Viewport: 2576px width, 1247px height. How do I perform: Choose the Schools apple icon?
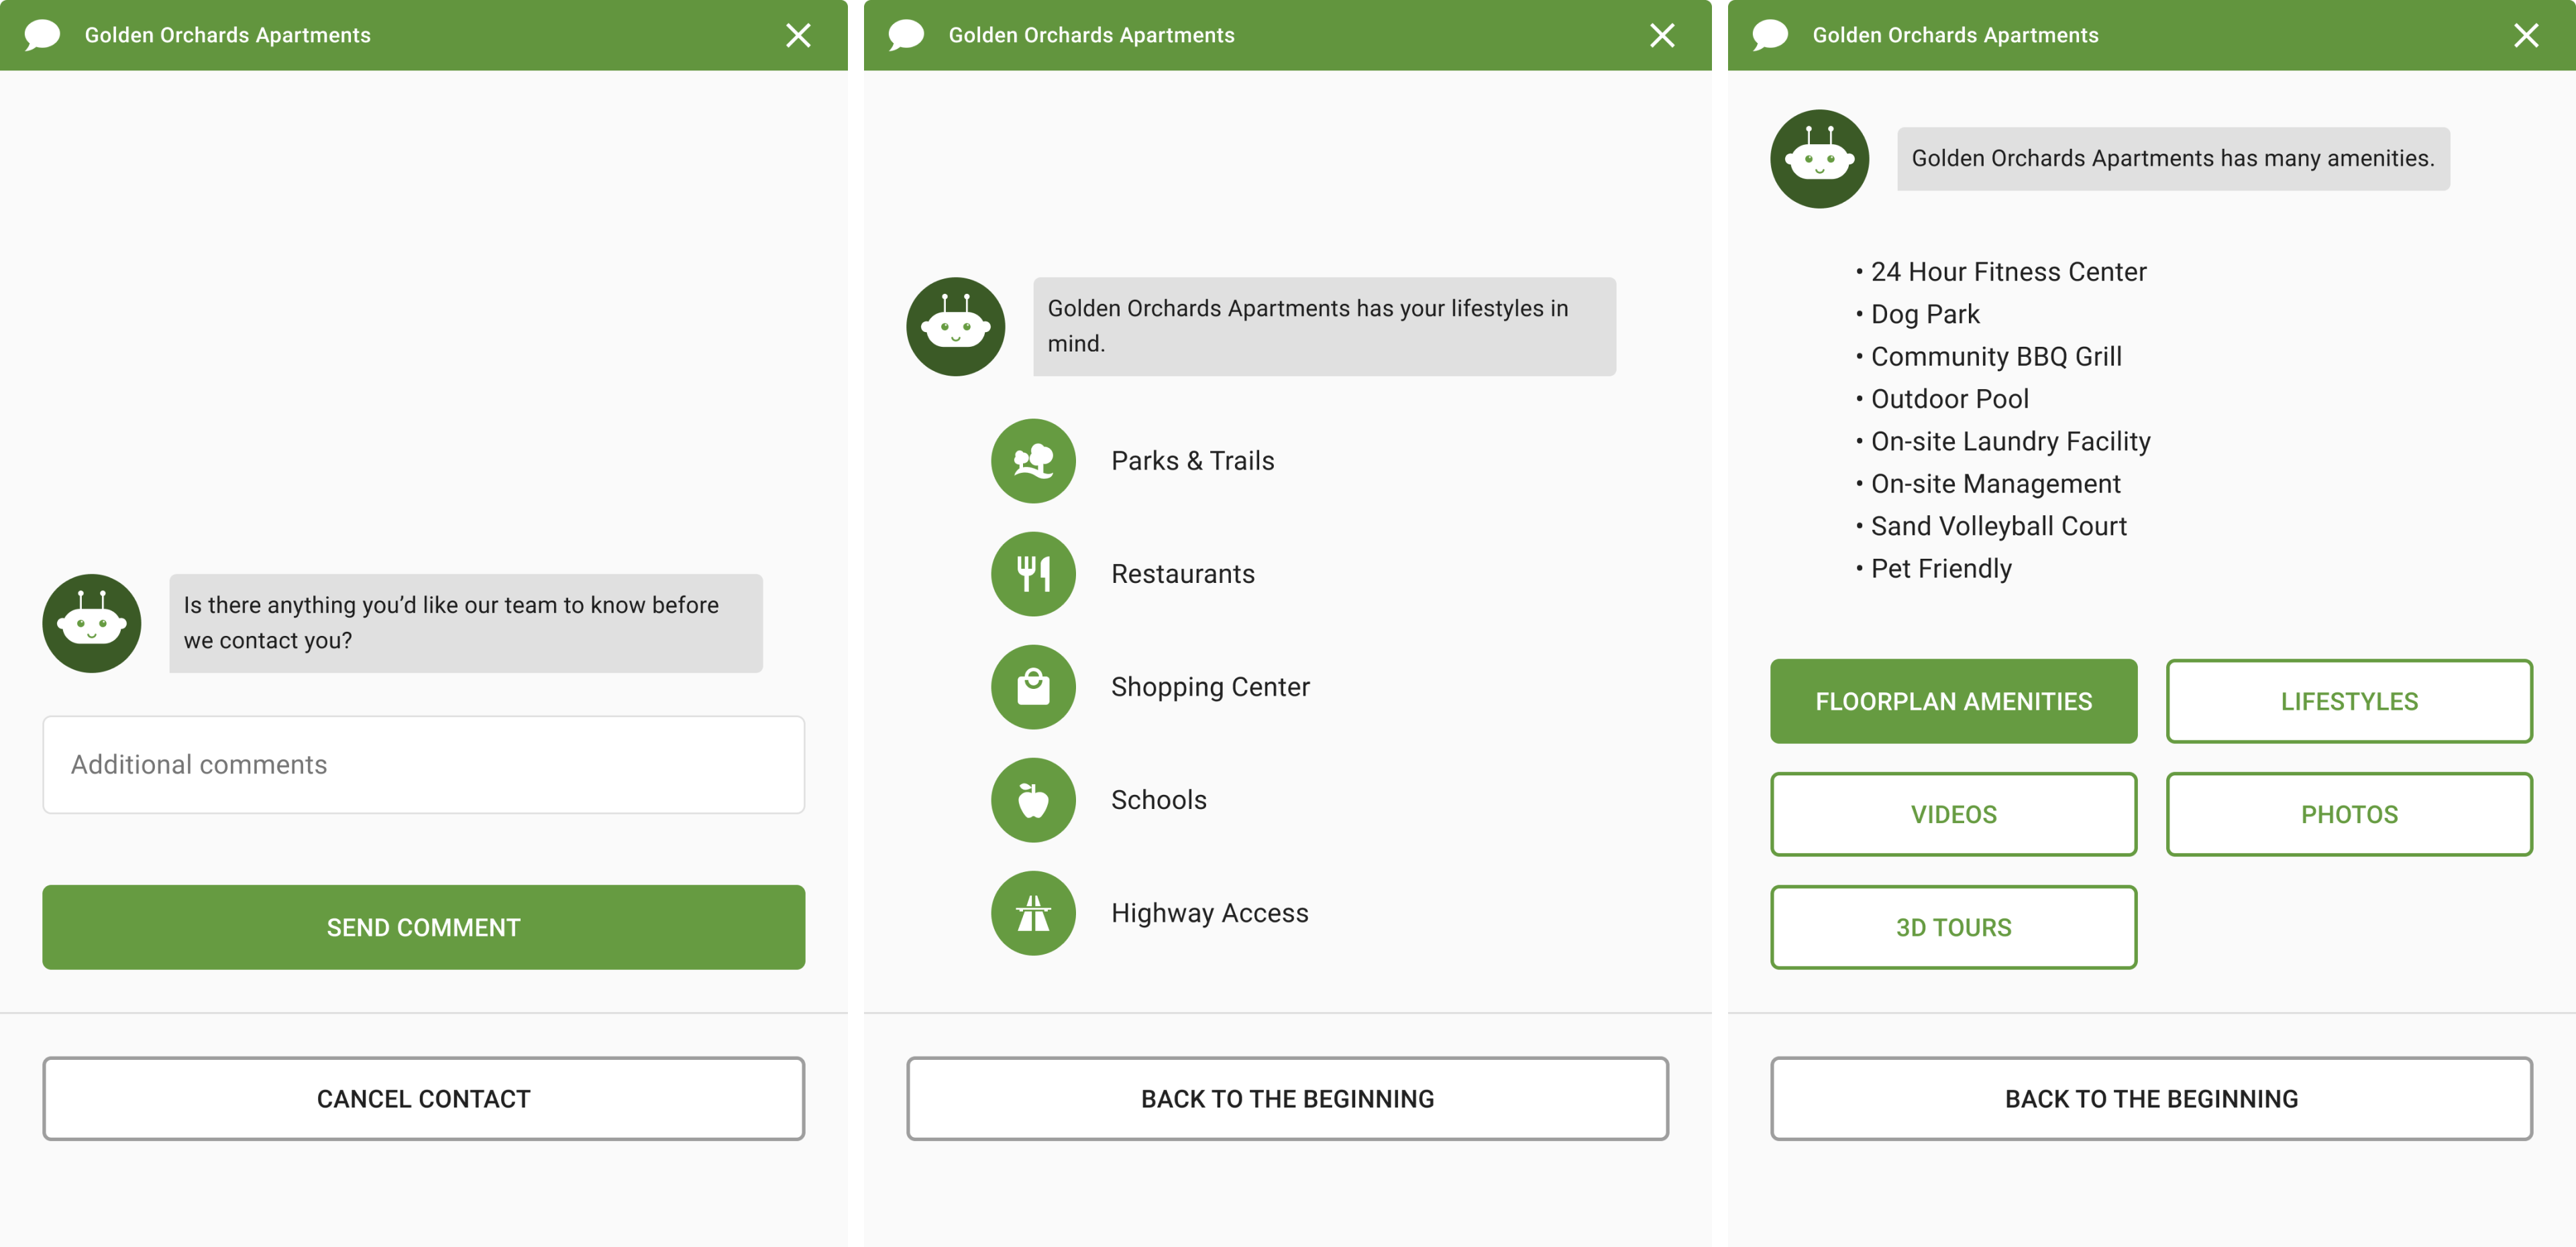pos(1033,800)
